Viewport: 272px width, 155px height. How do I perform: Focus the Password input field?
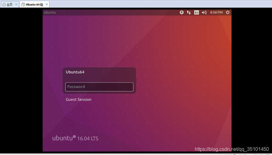tap(99, 87)
